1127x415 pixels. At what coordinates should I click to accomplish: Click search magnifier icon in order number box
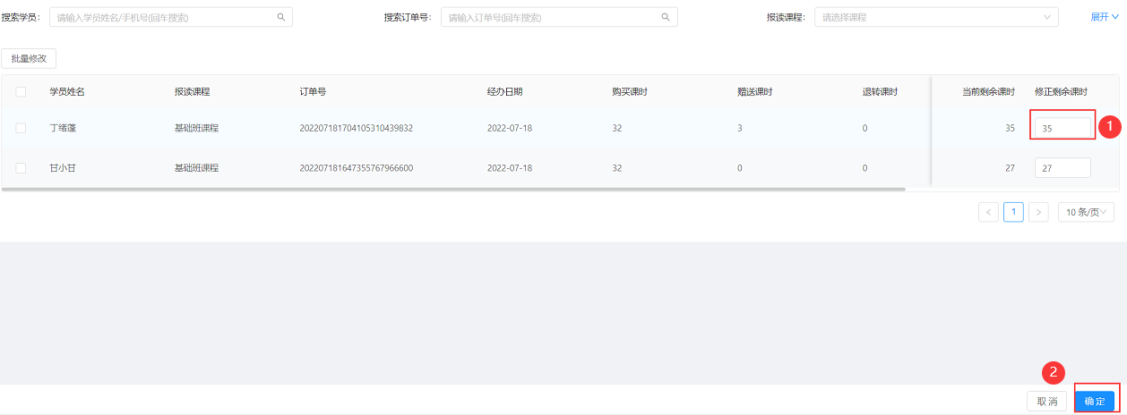pyautogui.click(x=666, y=17)
